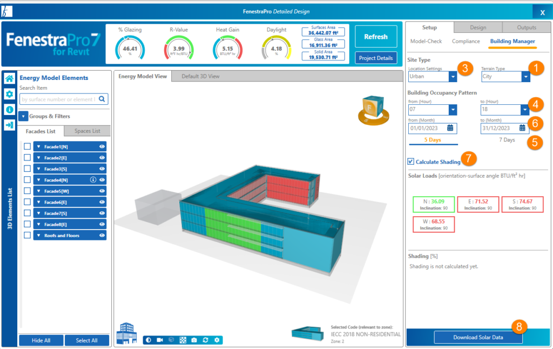Viewport: 553px width, 349px height.
Task: Open the Location Settings Urban dropdown
Action: 453,77
